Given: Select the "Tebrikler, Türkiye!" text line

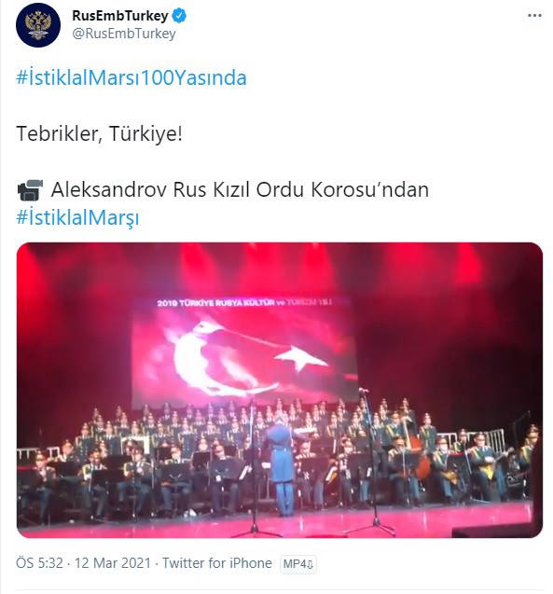Looking at the screenshot, I should coord(99,133).
